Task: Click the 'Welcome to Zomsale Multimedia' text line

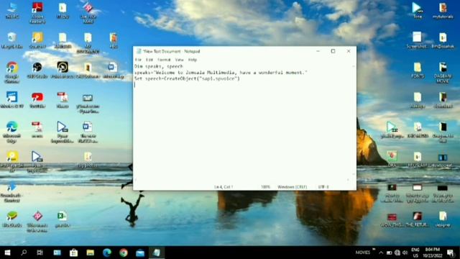Action: click(221, 73)
